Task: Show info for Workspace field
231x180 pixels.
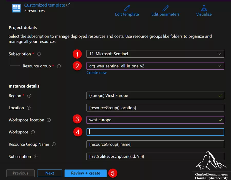Action: point(33,132)
